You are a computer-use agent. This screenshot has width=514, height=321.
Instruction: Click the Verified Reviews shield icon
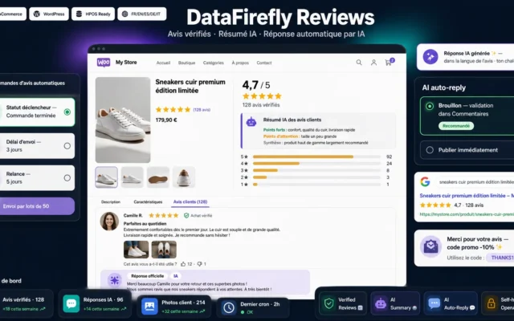coord(328,303)
